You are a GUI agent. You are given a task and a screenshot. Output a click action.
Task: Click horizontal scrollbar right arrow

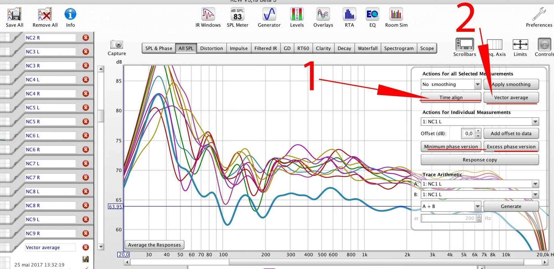pos(545,262)
